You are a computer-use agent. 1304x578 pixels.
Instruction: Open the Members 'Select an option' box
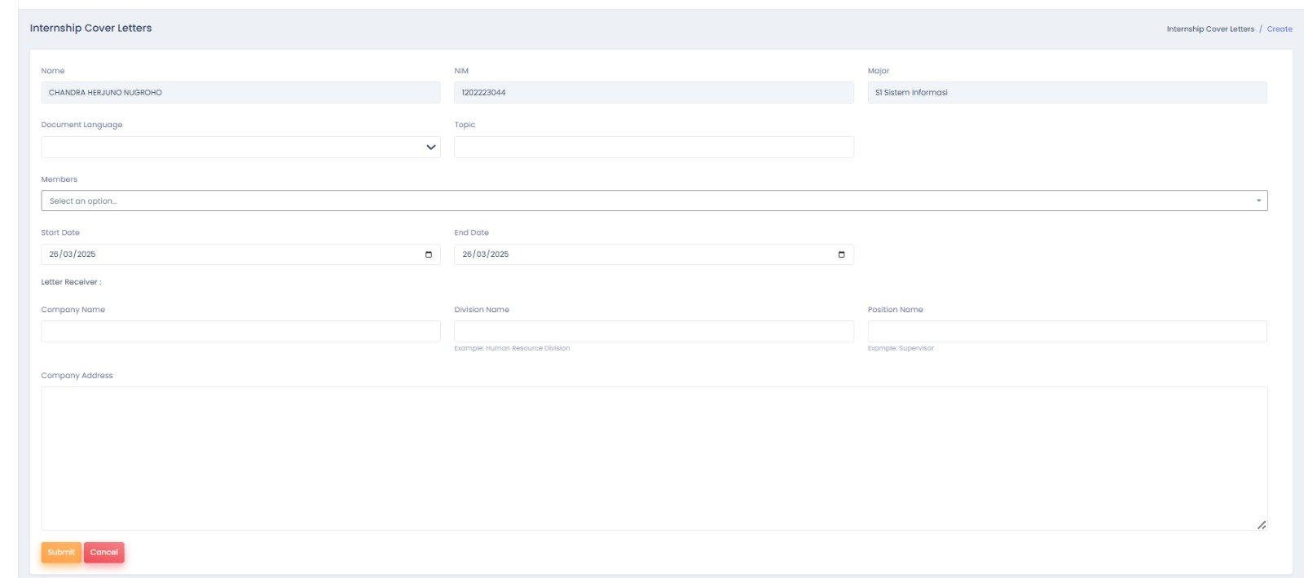tap(644, 201)
